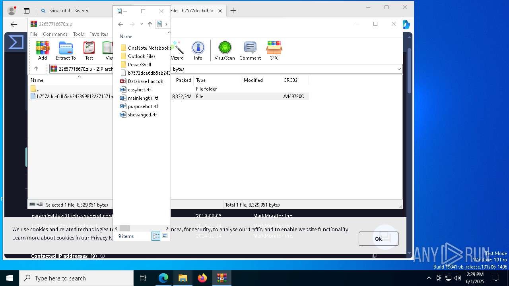The image size is (509, 286).
Task: Open Firefox from taskbar
Action: pyautogui.click(x=202, y=278)
